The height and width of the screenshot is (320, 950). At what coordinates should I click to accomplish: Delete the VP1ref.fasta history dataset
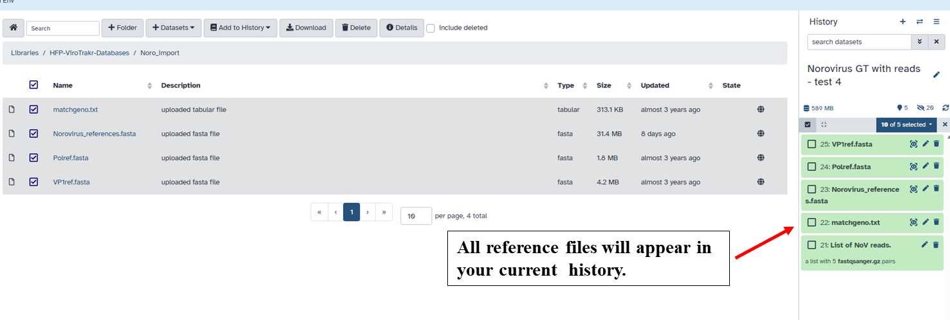click(936, 144)
